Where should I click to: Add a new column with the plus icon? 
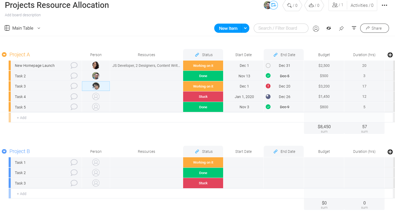pyautogui.click(x=390, y=55)
